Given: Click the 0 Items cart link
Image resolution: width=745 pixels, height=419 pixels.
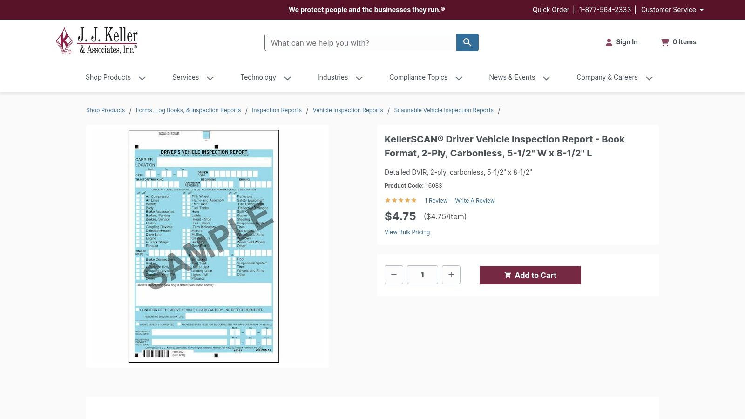Looking at the screenshot, I should click(x=684, y=42).
